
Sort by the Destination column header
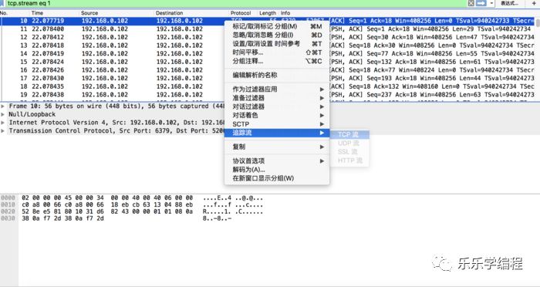tap(169, 13)
